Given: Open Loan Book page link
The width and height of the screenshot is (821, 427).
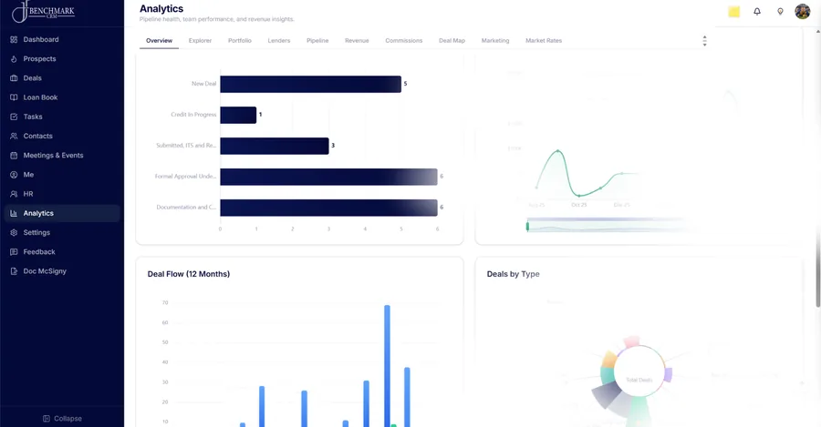Looking at the screenshot, I should click(x=40, y=97).
